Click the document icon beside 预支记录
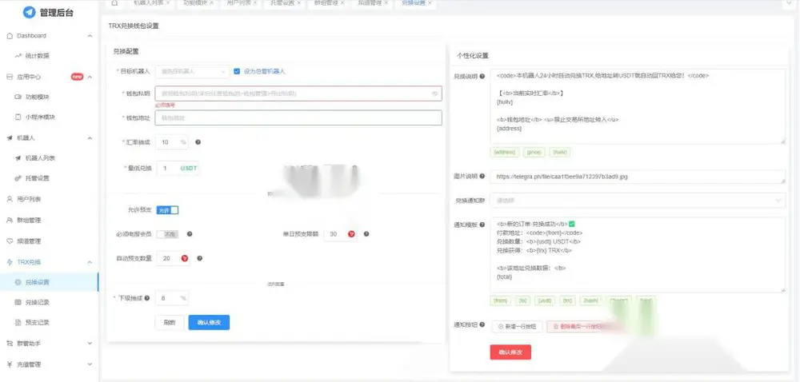 (x=18, y=322)
